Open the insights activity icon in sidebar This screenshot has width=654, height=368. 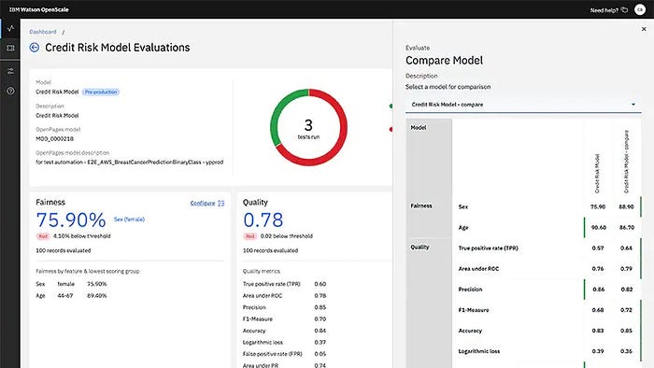[10, 28]
